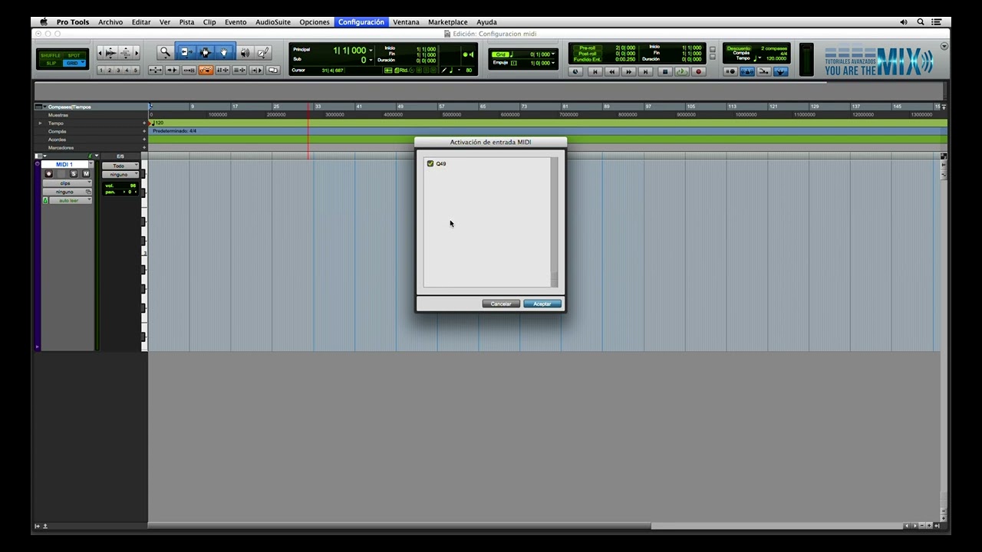Click MIDI note zoom button

125,53
